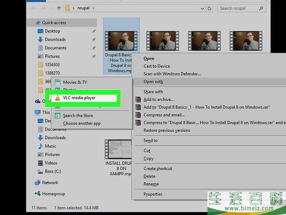
Task: Open address bar history dropdown
Action: tap(202, 8)
